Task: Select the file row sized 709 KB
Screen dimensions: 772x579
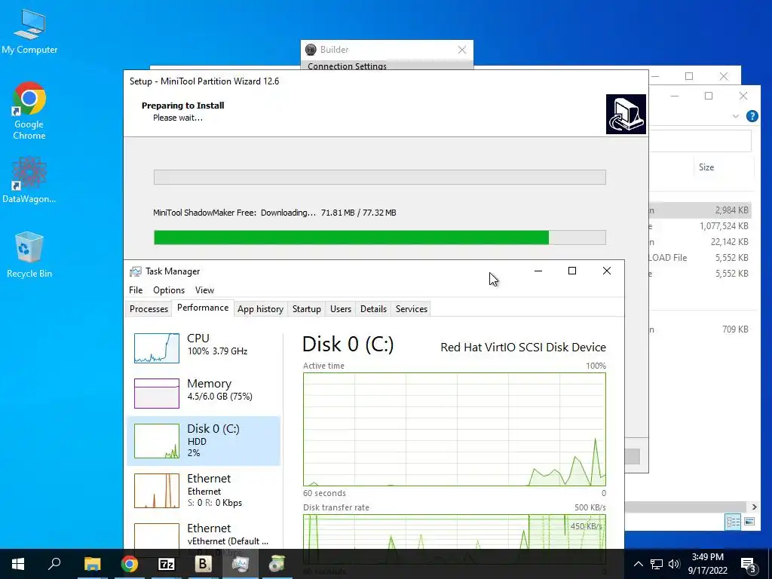Action: (x=701, y=329)
